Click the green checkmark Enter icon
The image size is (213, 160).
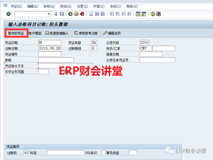(x=9, y=14)
